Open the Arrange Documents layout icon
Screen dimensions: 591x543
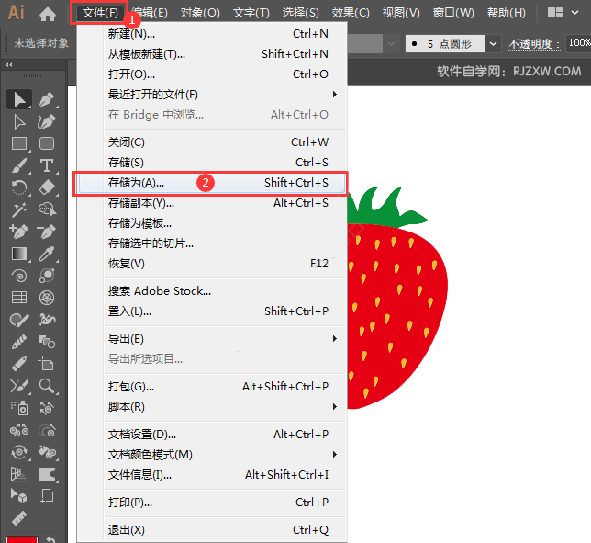pyautogui.click(x=555, y=13)
